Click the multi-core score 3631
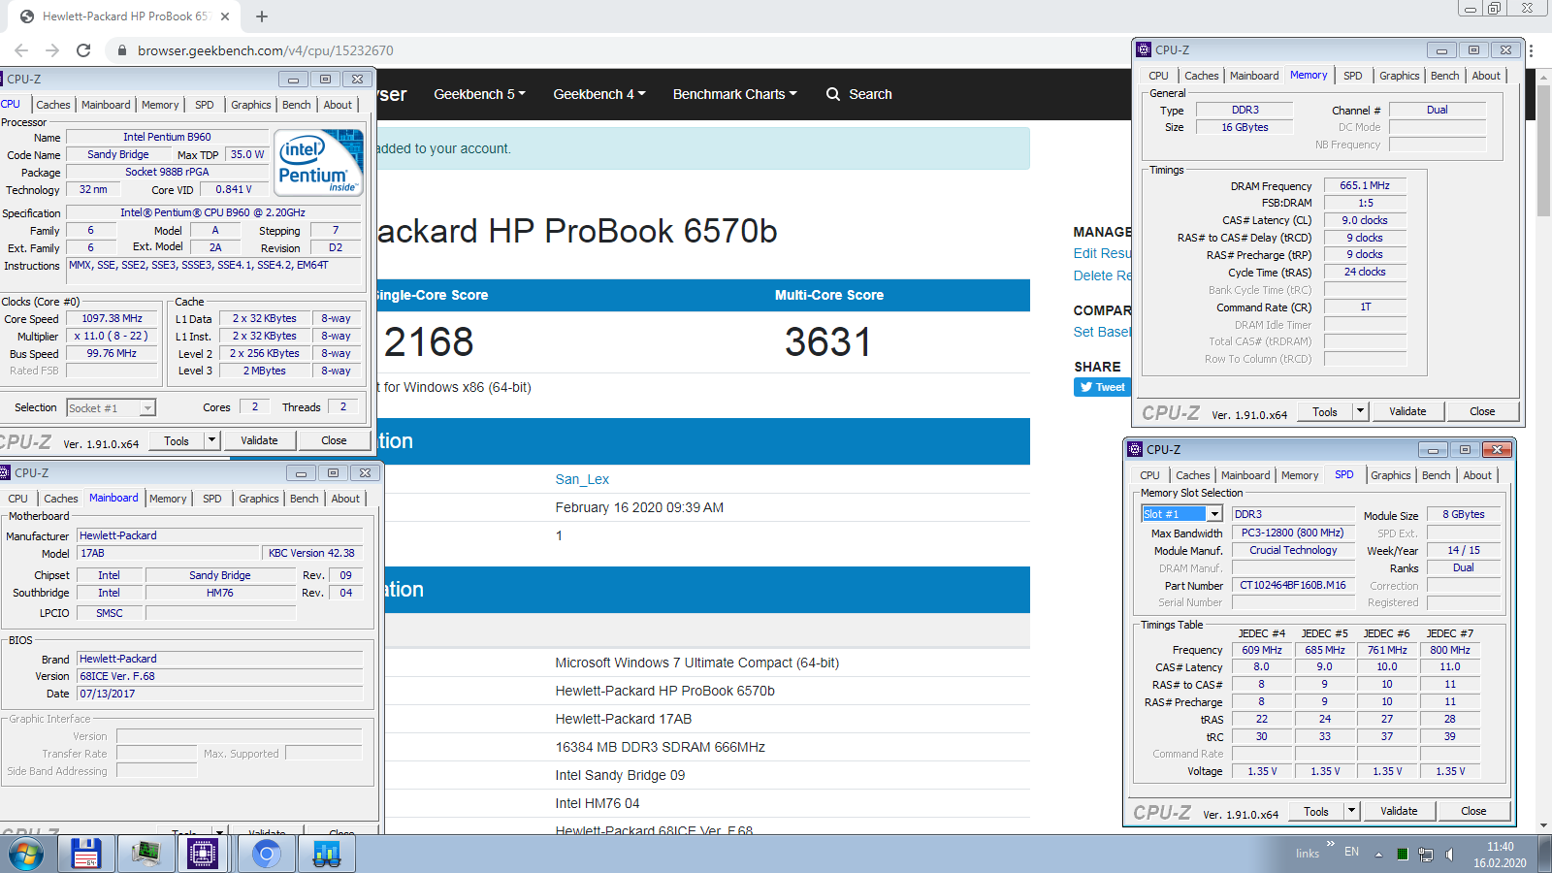The height and width of the screenshot is (873, 1552). 828,341
